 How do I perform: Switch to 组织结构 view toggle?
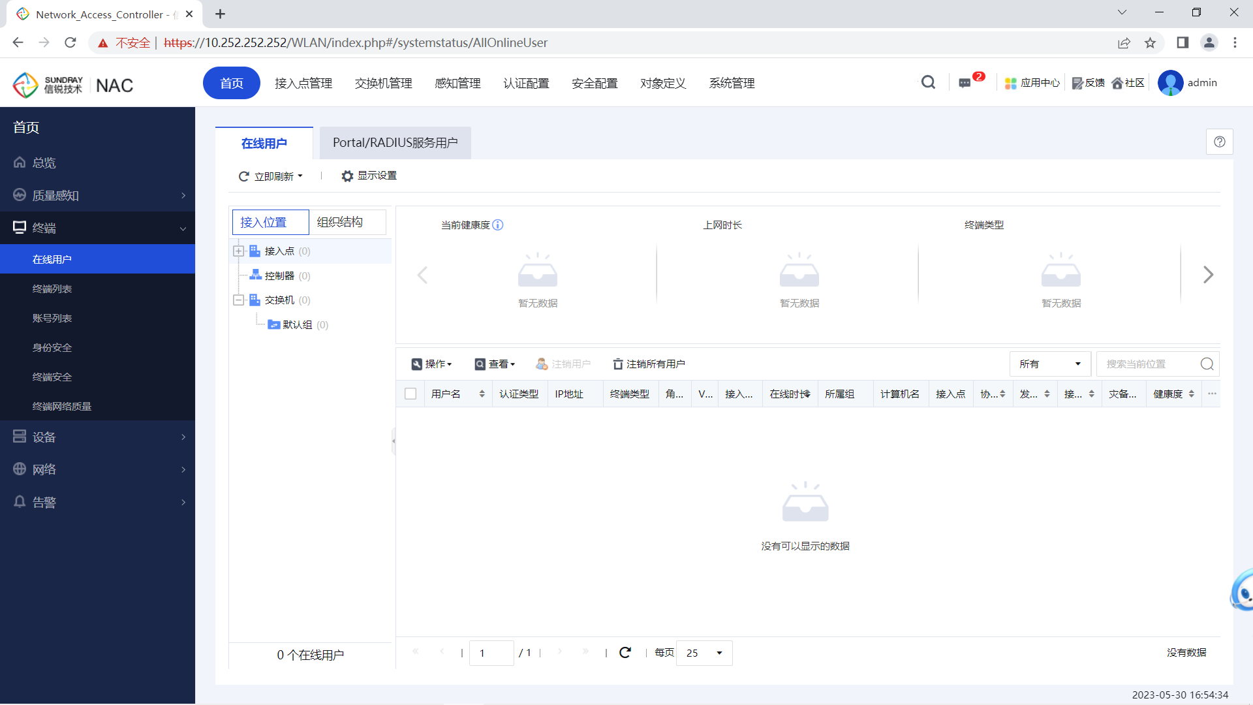(x=340, y=221)
